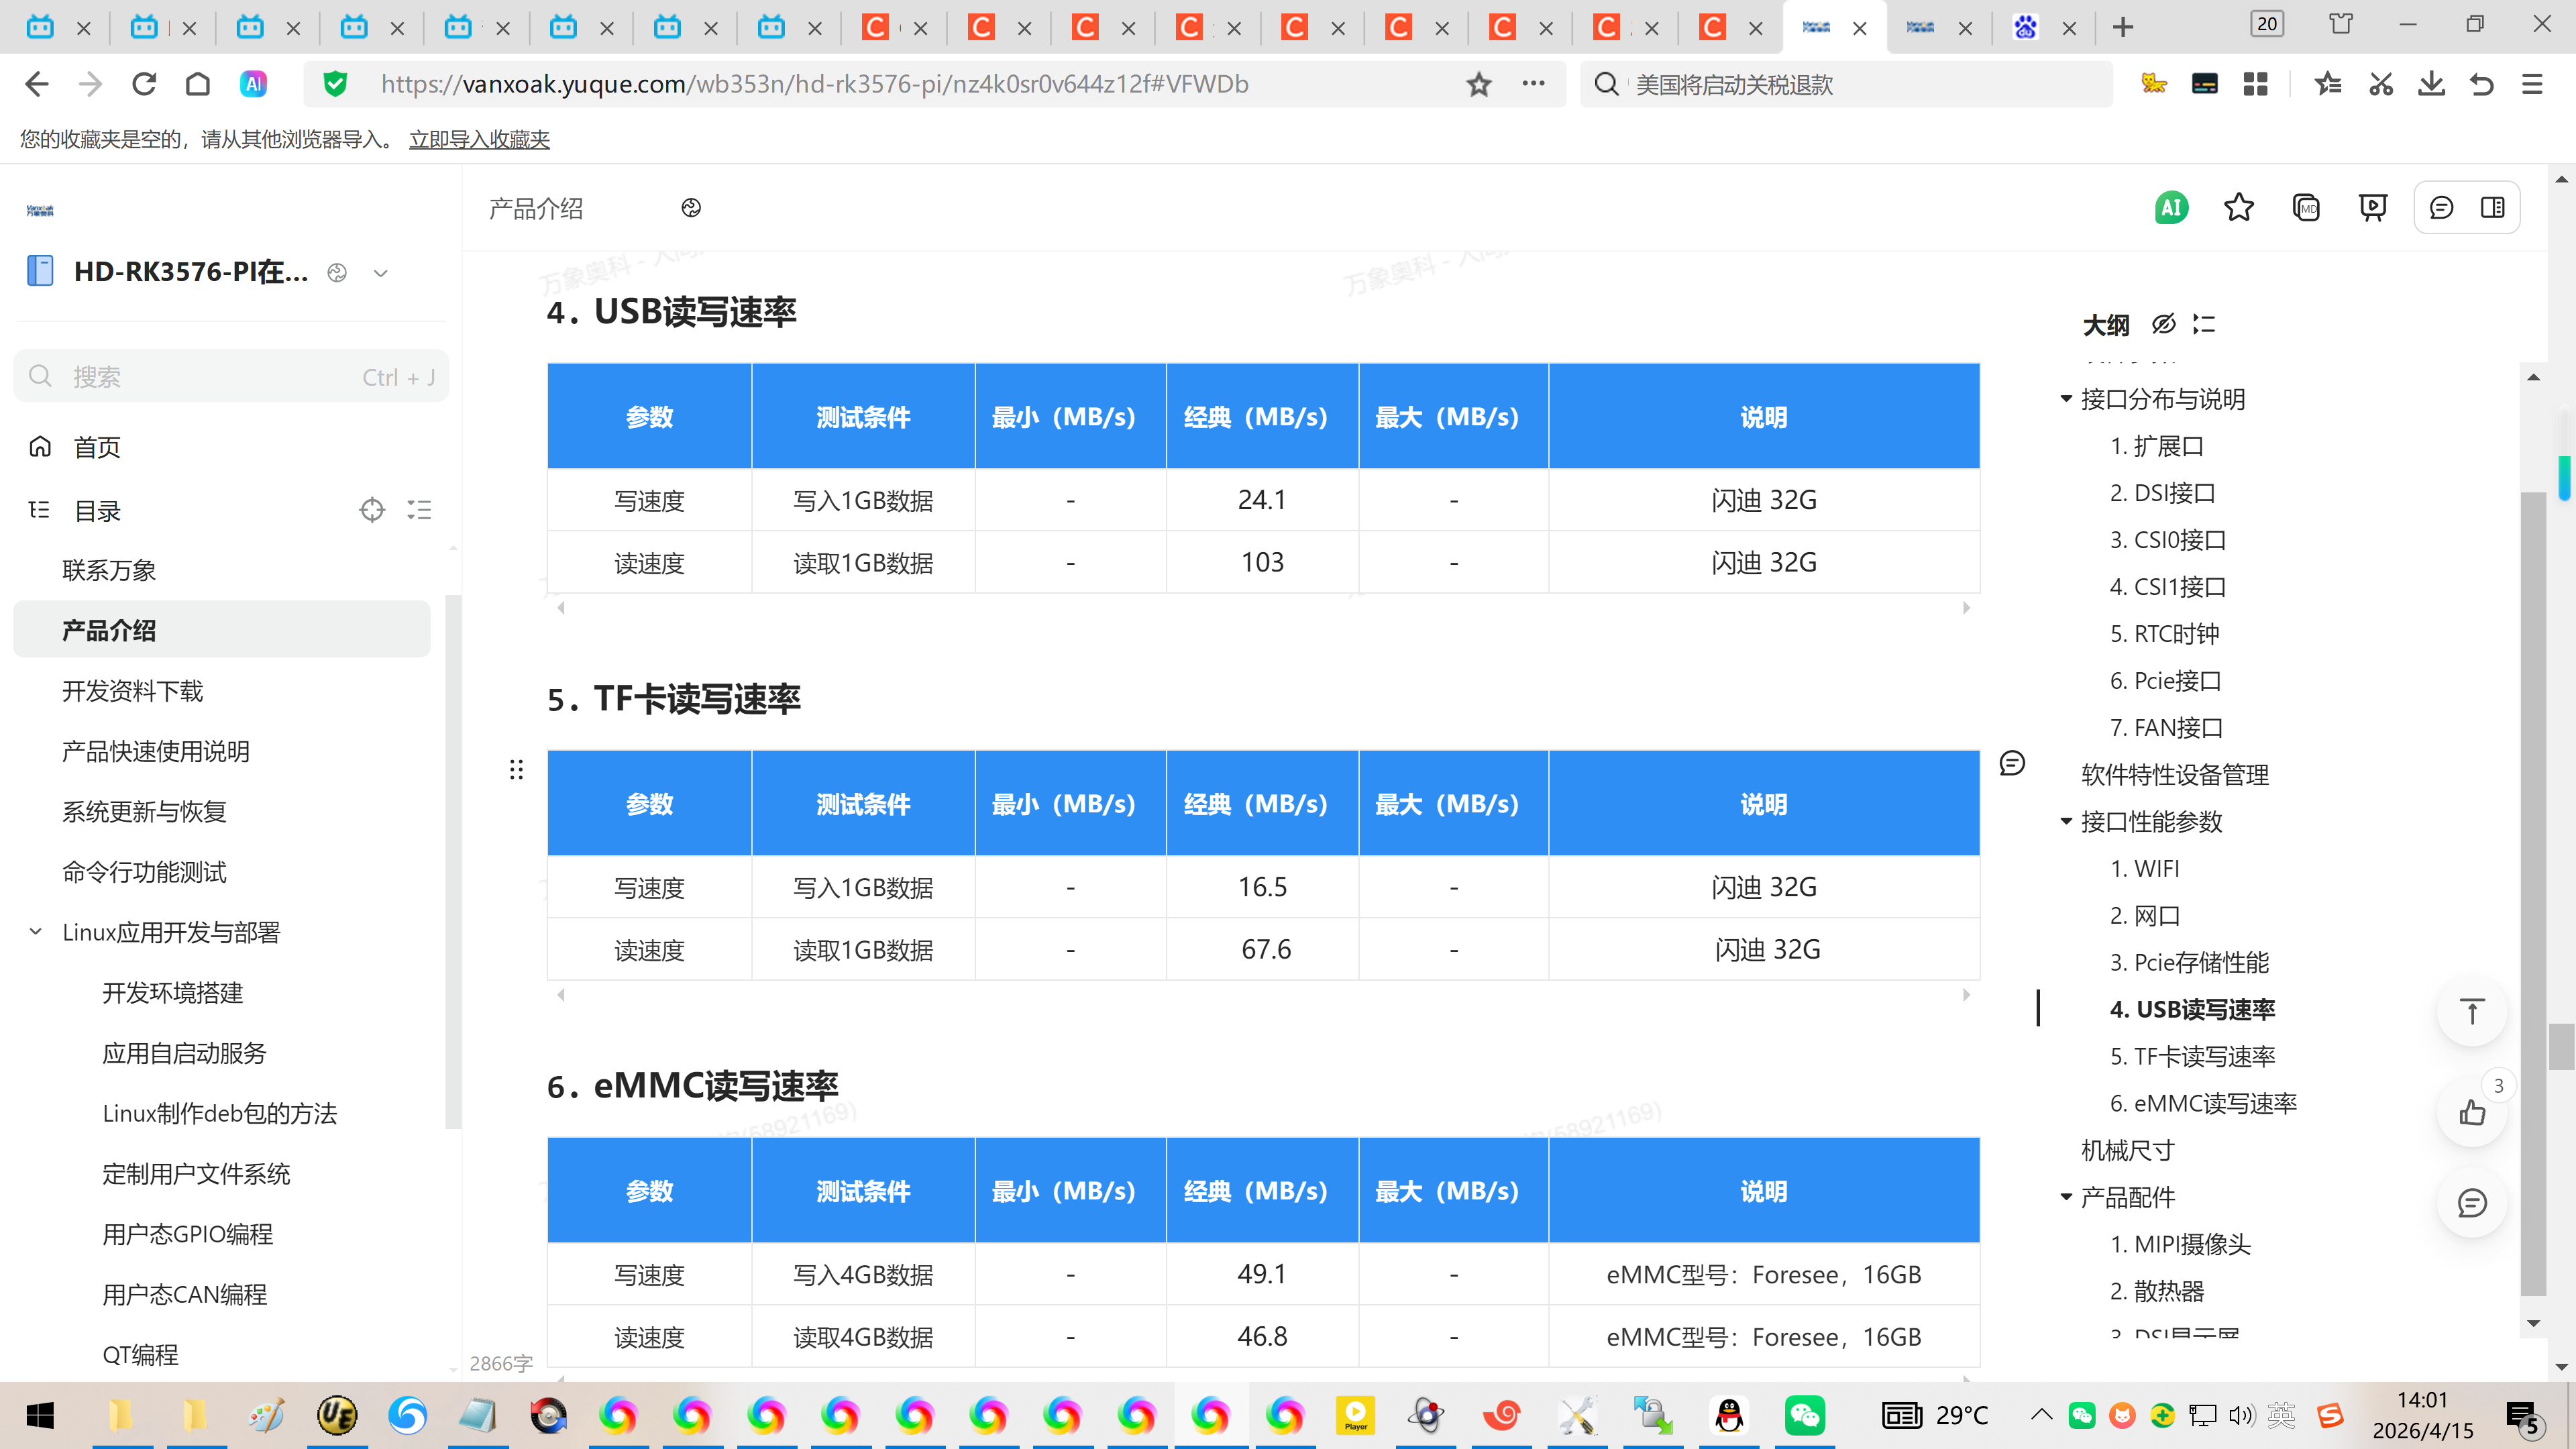Screen dimensions: 2576x1449
Task: Click the Markdown export icon
Action: tap(2306, 208)
